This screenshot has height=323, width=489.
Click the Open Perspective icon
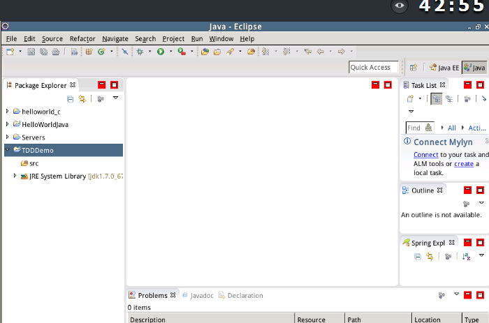tap(414, 67)
